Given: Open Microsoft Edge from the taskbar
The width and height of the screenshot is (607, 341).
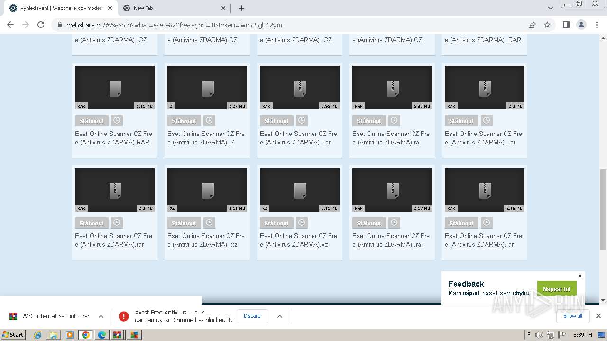Looking at the screenshot, I should click(x=102, y=335).
